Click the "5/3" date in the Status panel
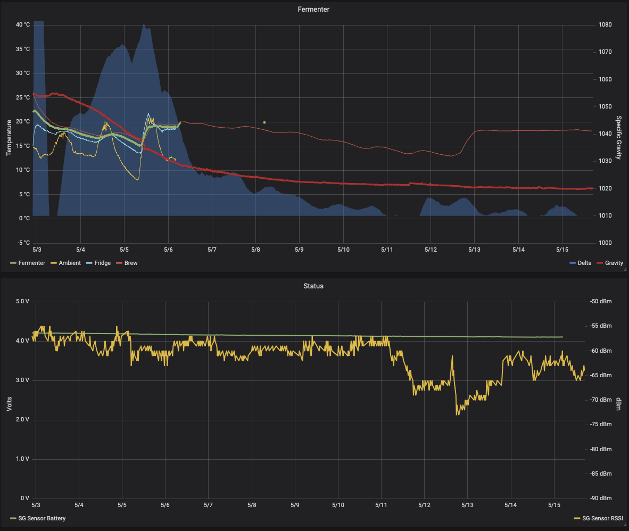Image resolution: width=629 pixels, height=531 pixels. 36,505
